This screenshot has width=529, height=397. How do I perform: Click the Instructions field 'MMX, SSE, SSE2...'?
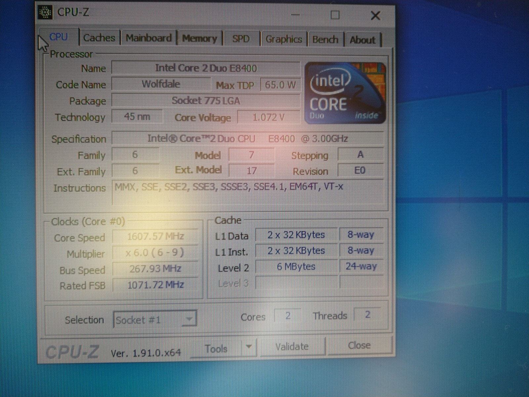[248, 192]
